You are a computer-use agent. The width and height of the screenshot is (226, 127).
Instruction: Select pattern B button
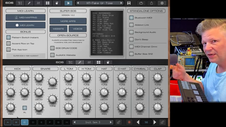pyautogui.click(x=16, y=122)
